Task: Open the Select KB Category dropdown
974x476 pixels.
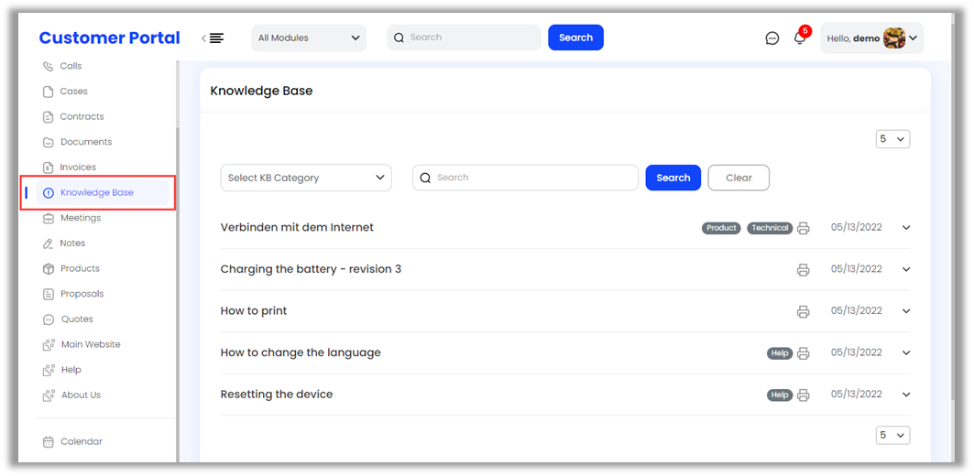Action: click(x=306, y=178)
